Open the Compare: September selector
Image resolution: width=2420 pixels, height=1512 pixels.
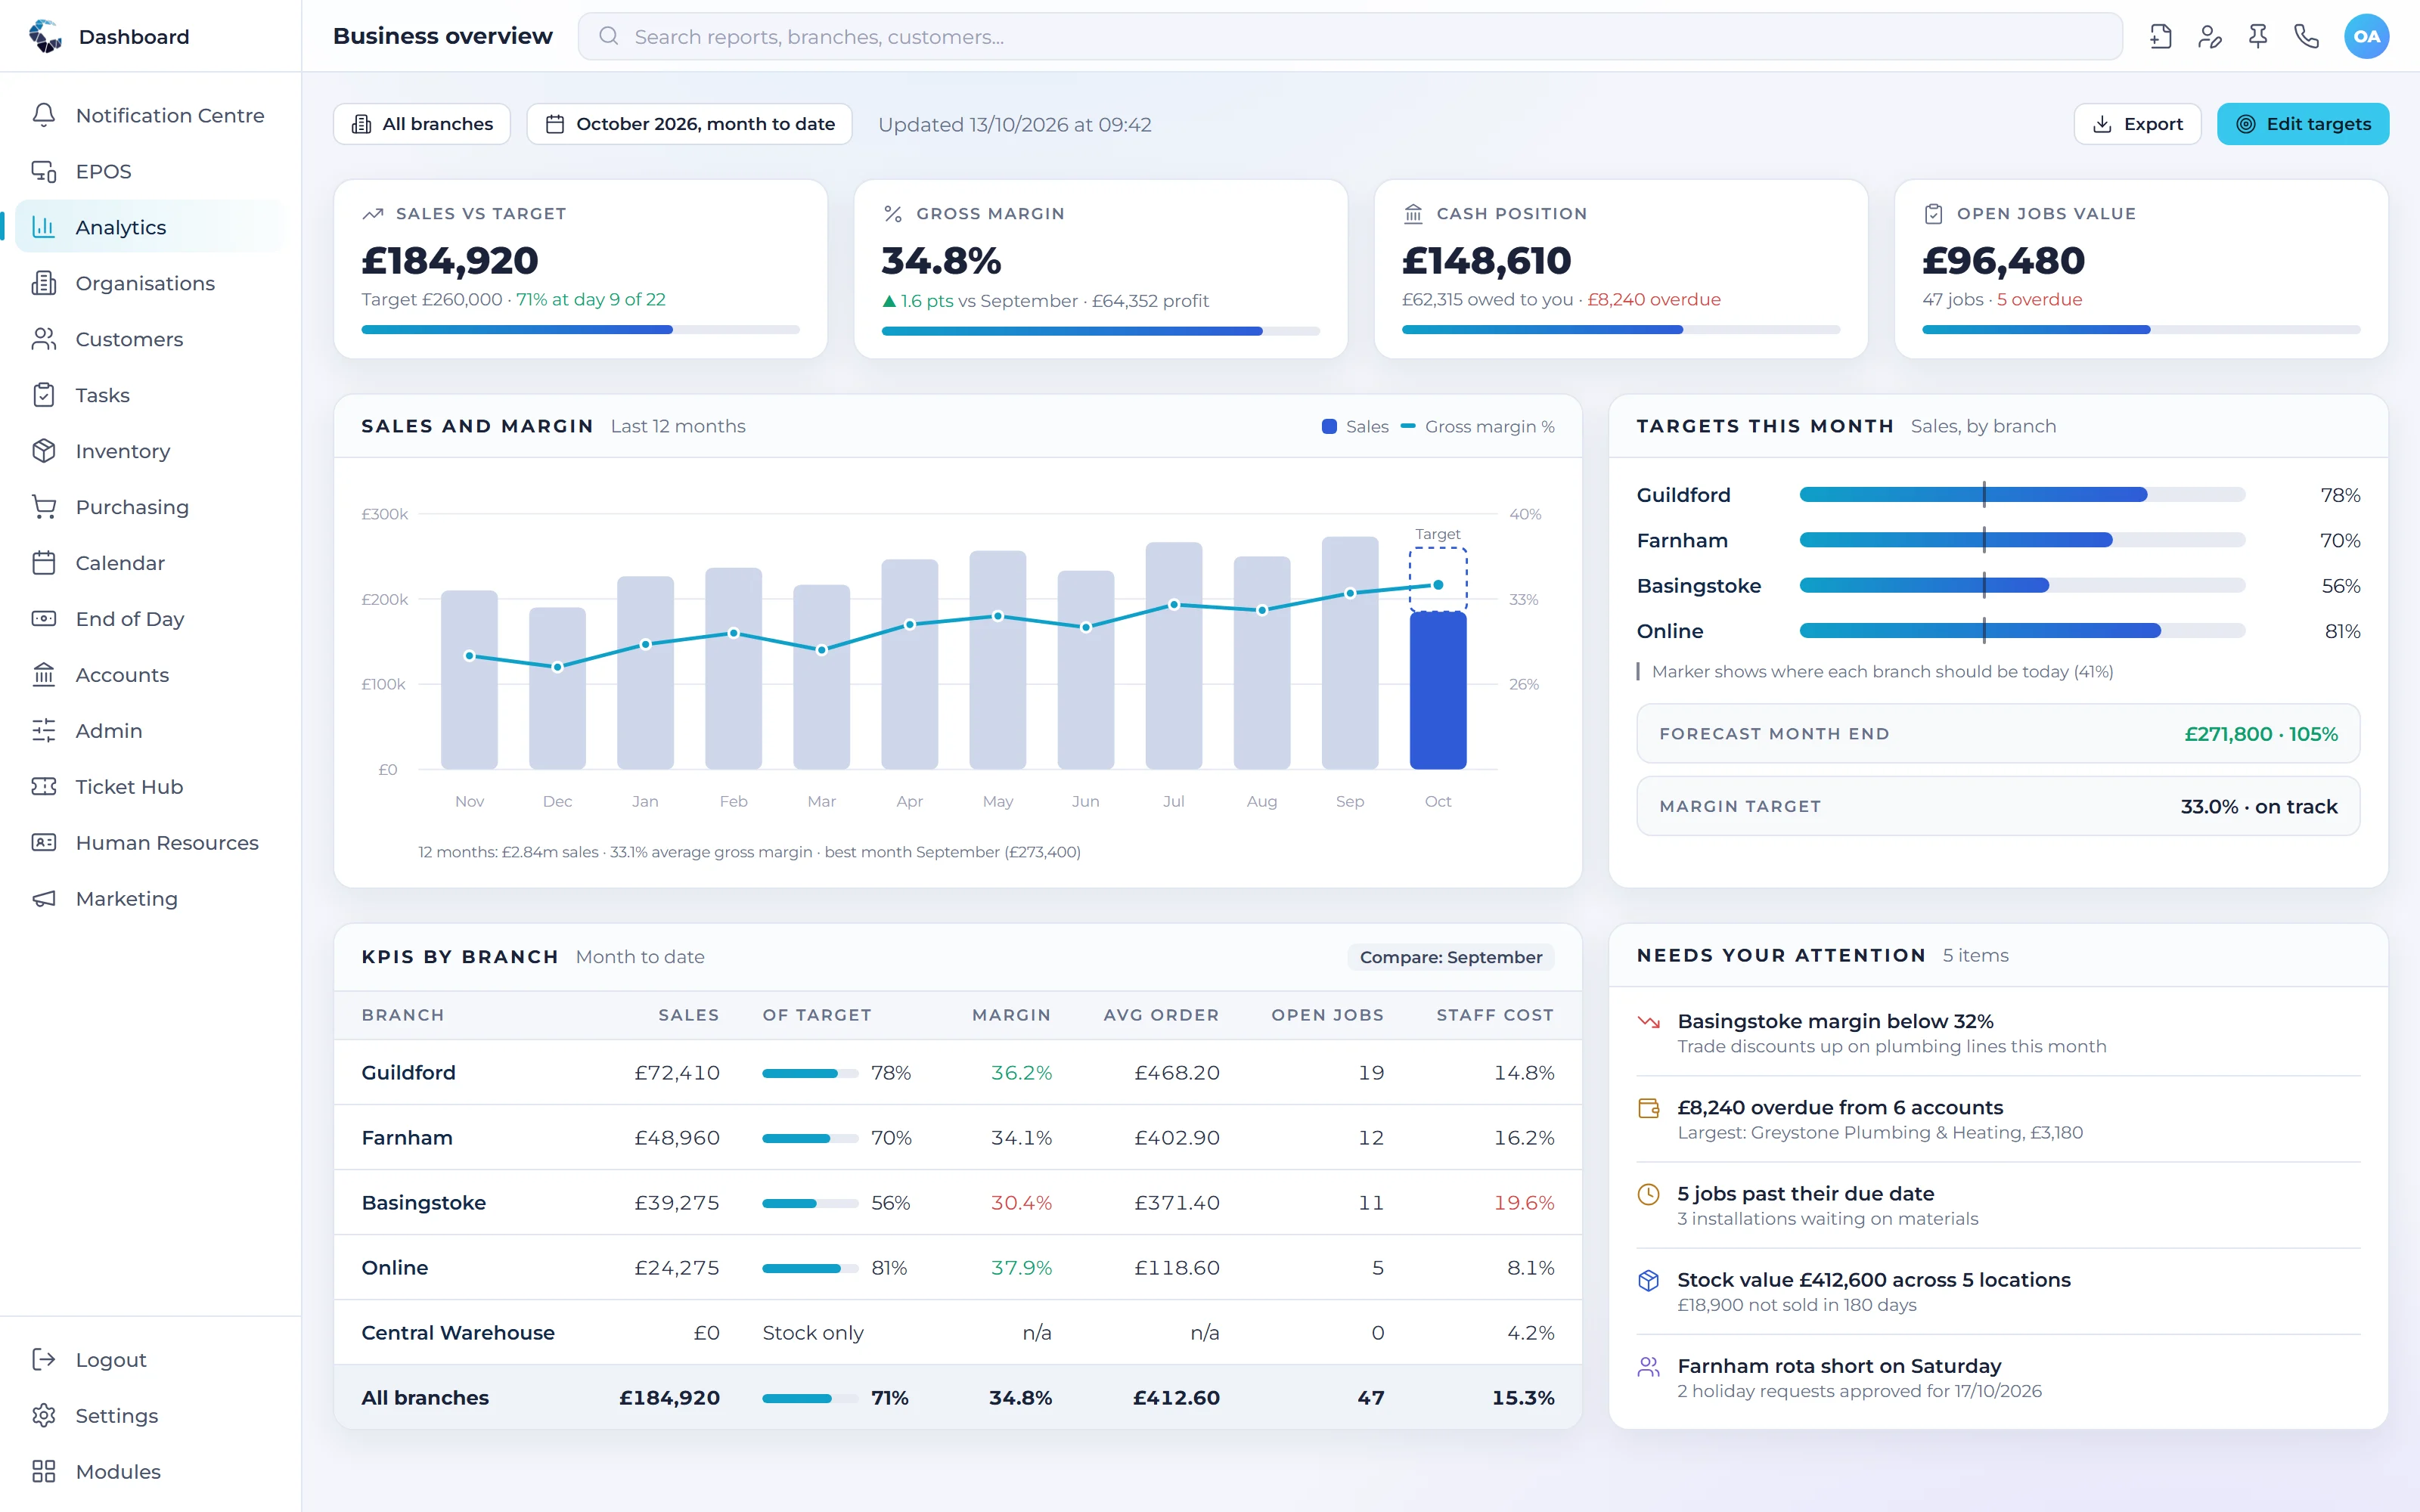click(x=1450, y=957)
